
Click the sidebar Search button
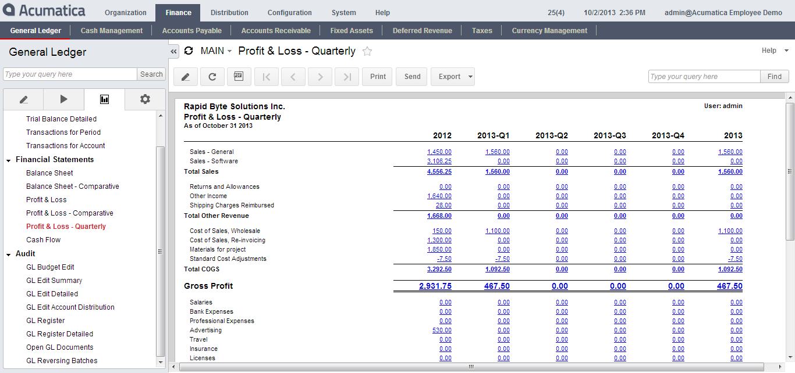[x=151, y=74]
